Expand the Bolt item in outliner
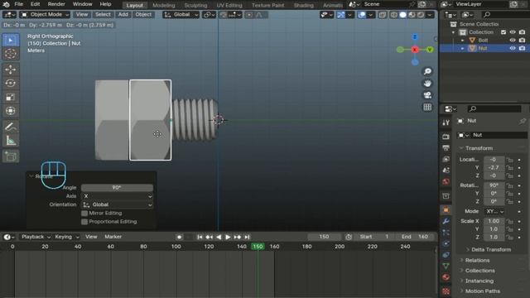530x298 pixels. (462, 41)
